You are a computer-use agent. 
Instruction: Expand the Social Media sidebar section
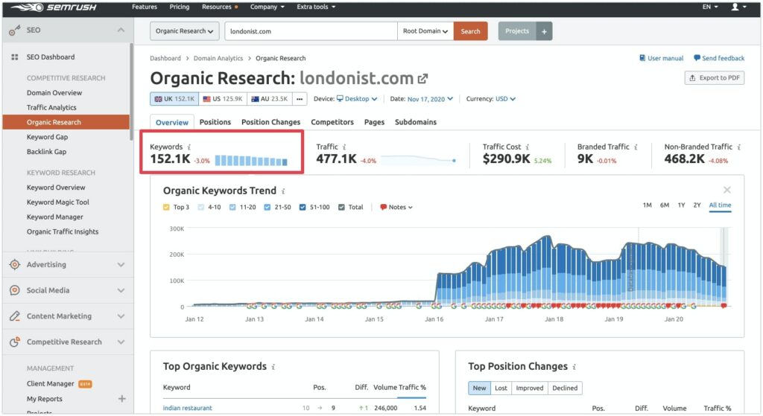click(121, 290)
